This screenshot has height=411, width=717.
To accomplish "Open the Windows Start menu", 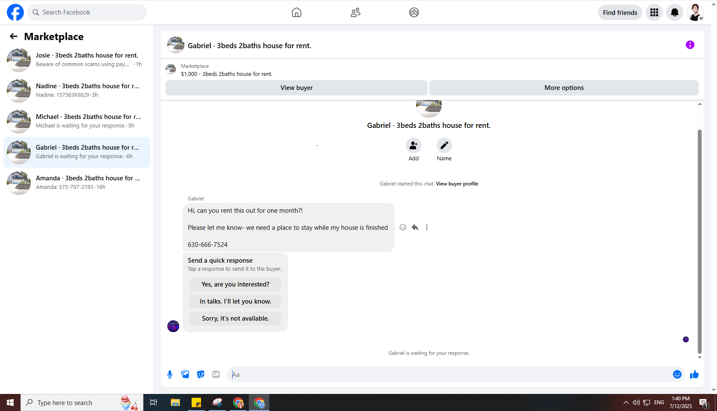I will (10, 402).
